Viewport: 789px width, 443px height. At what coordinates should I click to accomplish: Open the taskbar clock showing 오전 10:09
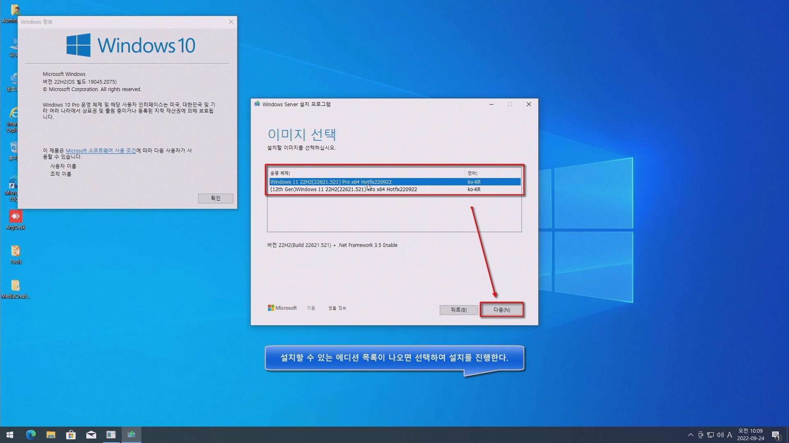tap(750, 435)
